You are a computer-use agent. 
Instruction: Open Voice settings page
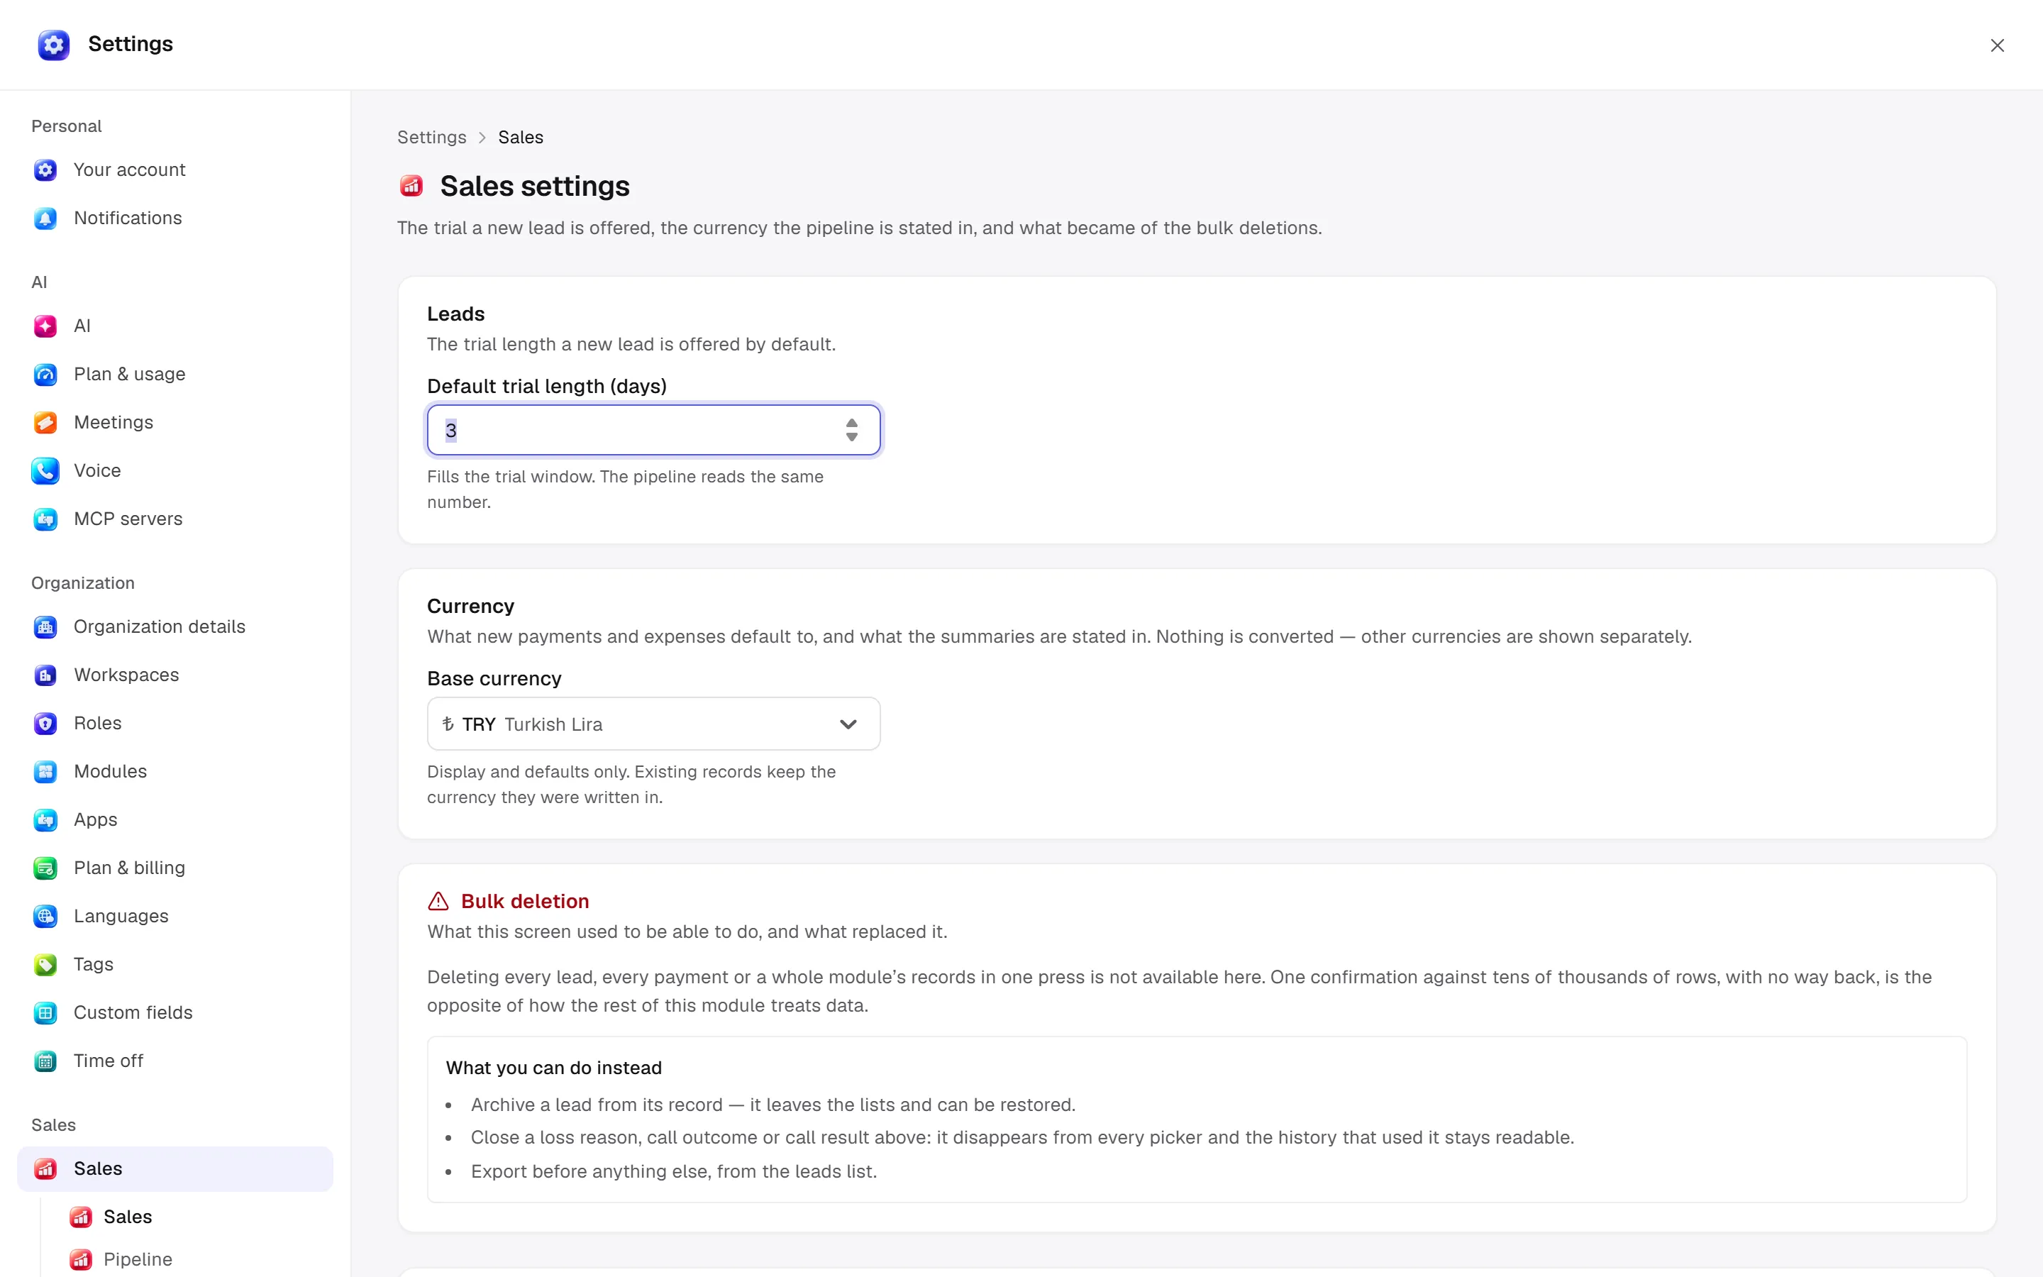[175, 470]
